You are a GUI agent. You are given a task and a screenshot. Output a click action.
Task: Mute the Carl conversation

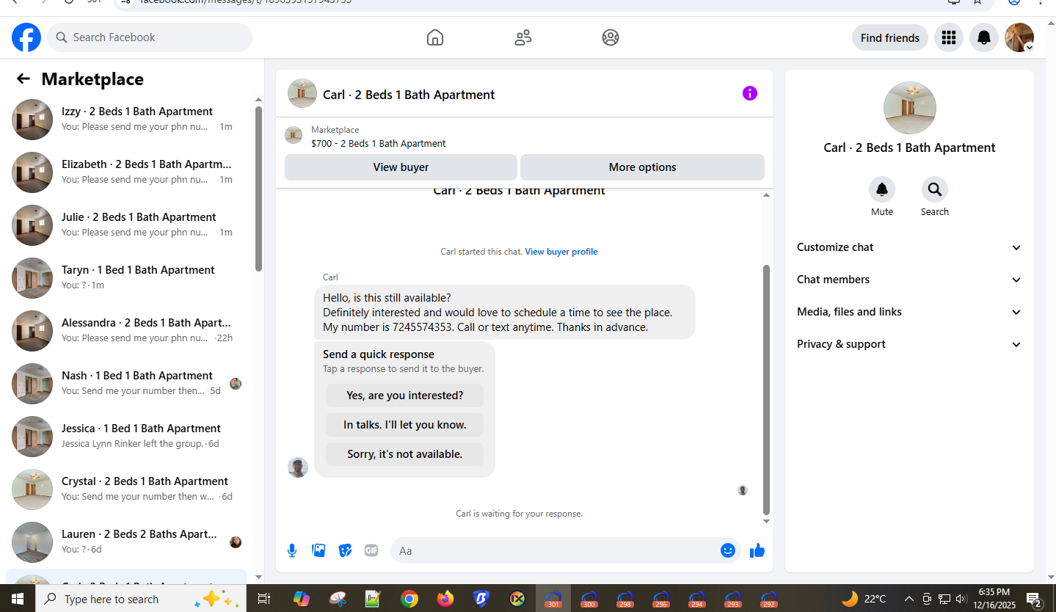[x=882, y=189]
